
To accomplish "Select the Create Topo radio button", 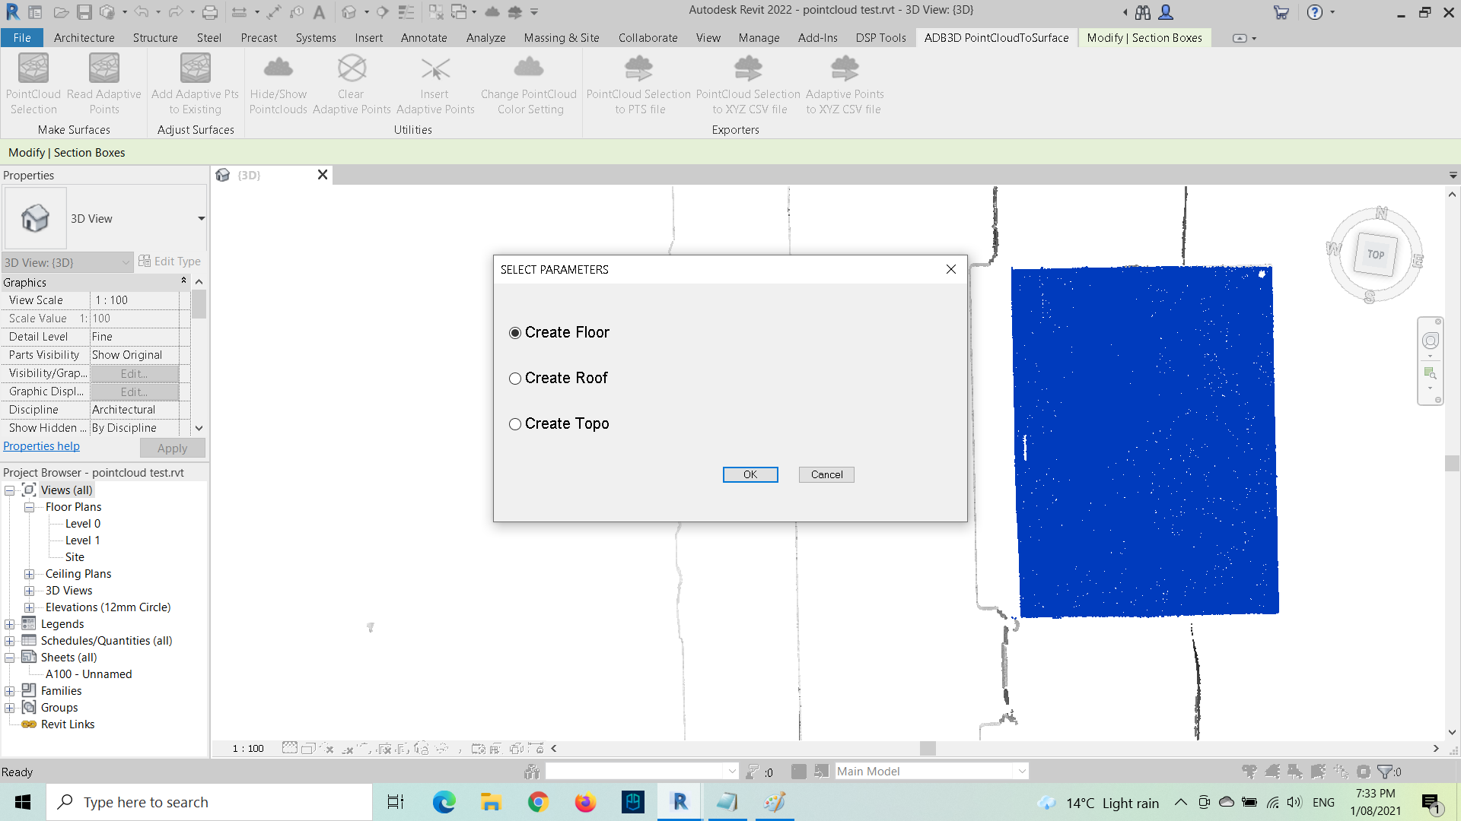I will (x=515, y=424).
